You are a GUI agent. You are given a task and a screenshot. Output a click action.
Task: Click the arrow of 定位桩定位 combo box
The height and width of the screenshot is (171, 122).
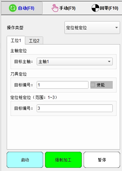point(117,28)
